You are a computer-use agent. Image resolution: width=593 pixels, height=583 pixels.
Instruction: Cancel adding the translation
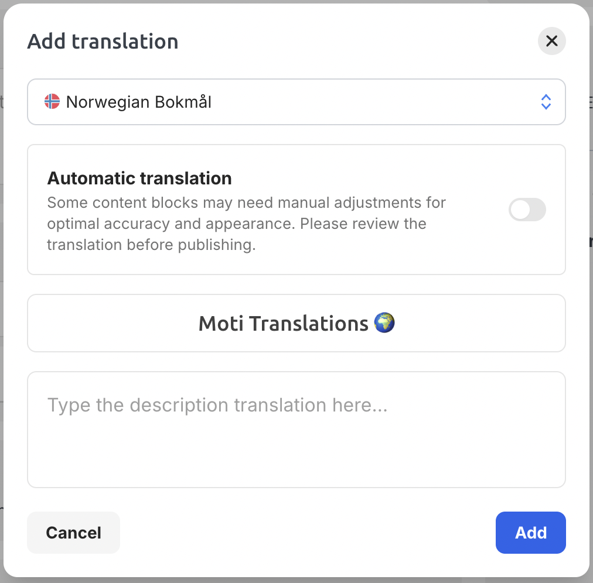73,533
